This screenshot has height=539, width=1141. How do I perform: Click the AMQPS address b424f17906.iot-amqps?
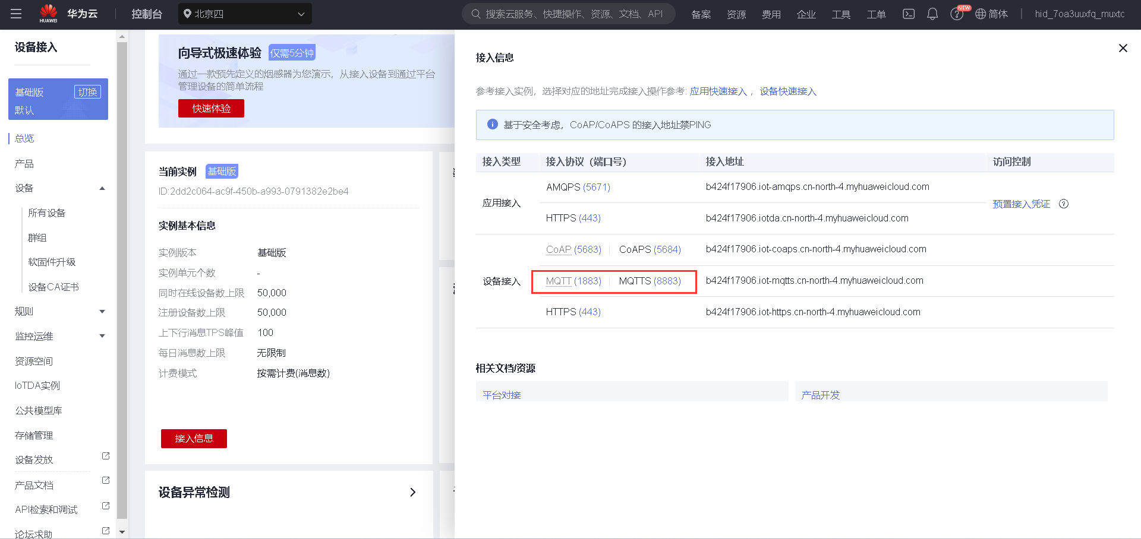click(x=817, y=187)
